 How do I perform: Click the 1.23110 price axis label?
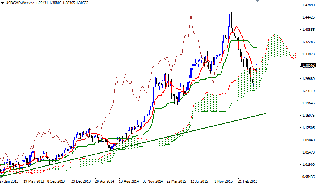pos(308,91)
